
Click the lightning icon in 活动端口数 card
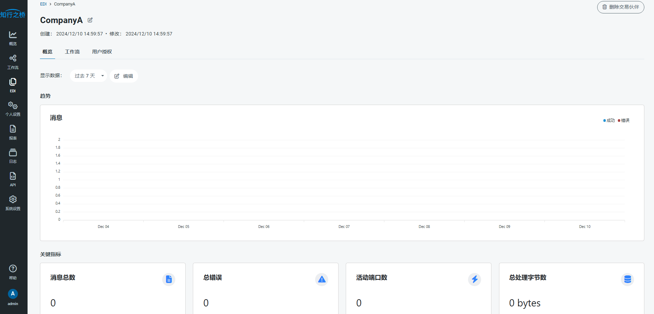tap(475, 279)
